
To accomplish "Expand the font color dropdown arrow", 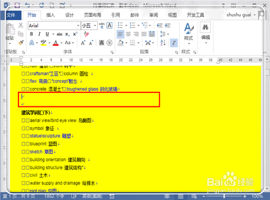I will pyautogui.click(x=62, y=43).
